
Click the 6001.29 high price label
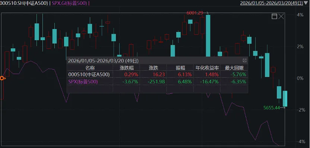click(195, 13)
